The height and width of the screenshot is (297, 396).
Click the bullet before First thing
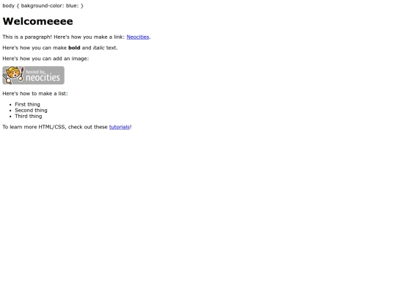tap(10, 105)
